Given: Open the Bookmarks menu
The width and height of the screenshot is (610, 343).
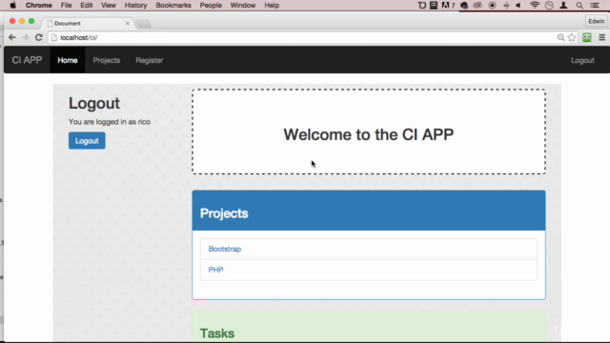Looking at the screenshot, I should pyautogui.click(x=173, y=6).
